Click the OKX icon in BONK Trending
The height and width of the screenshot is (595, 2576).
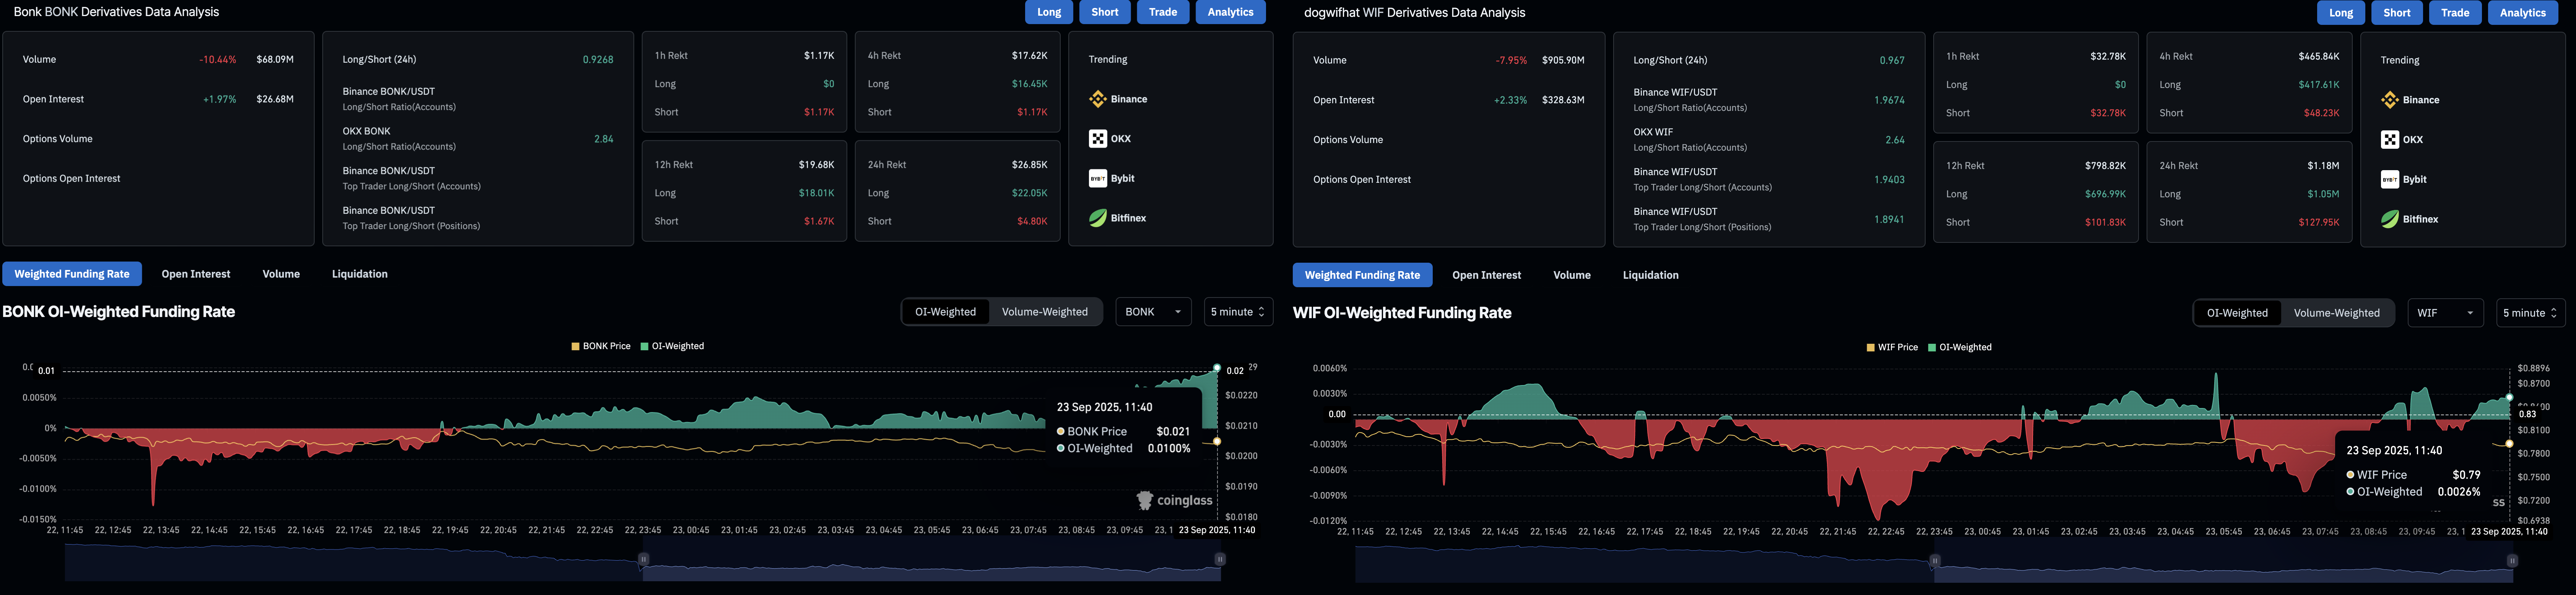pyautogui.click(x=1098, y=139)
